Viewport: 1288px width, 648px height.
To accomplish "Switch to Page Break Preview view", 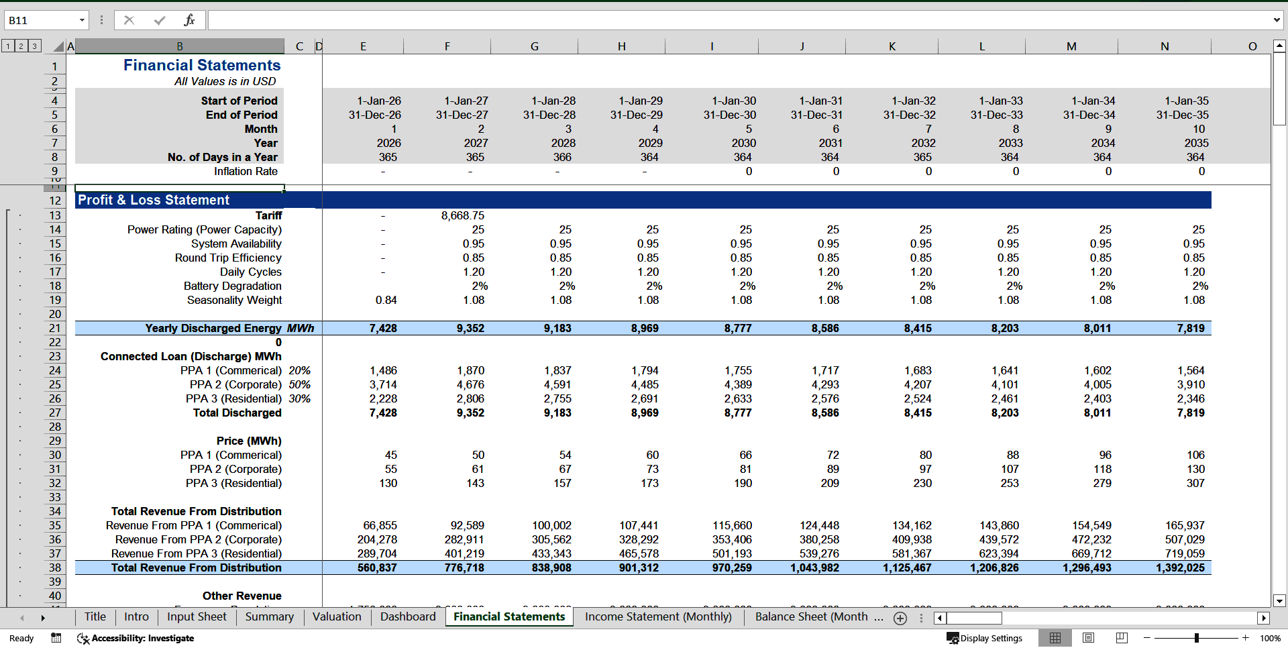I will tap(1122, 638).
